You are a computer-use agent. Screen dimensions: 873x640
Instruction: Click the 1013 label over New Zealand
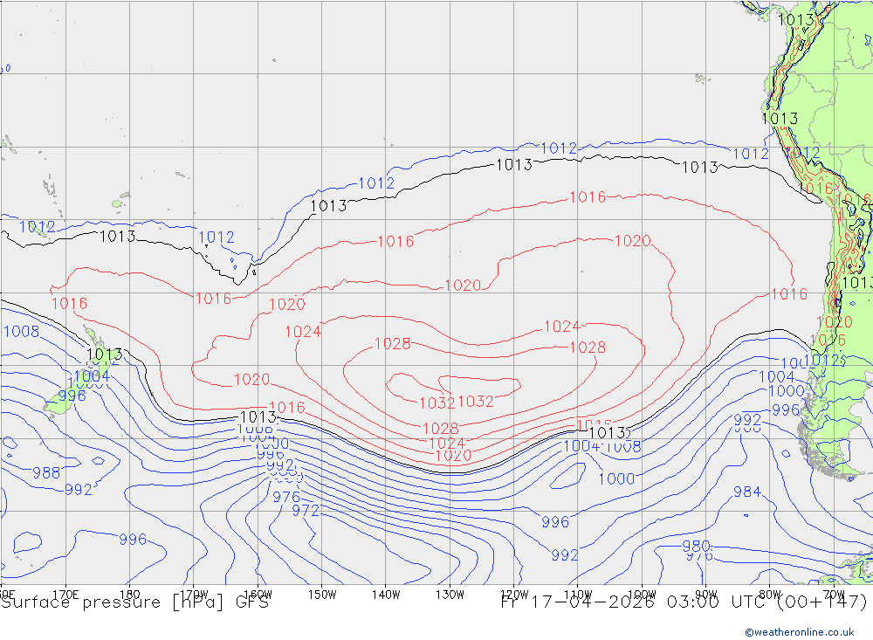pos(105,354)
